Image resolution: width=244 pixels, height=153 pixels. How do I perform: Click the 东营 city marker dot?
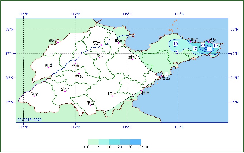(x=118, y=43)
